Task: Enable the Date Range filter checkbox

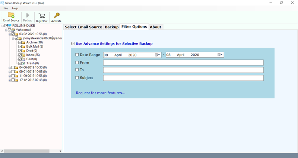Action: (x=77, y=55)
